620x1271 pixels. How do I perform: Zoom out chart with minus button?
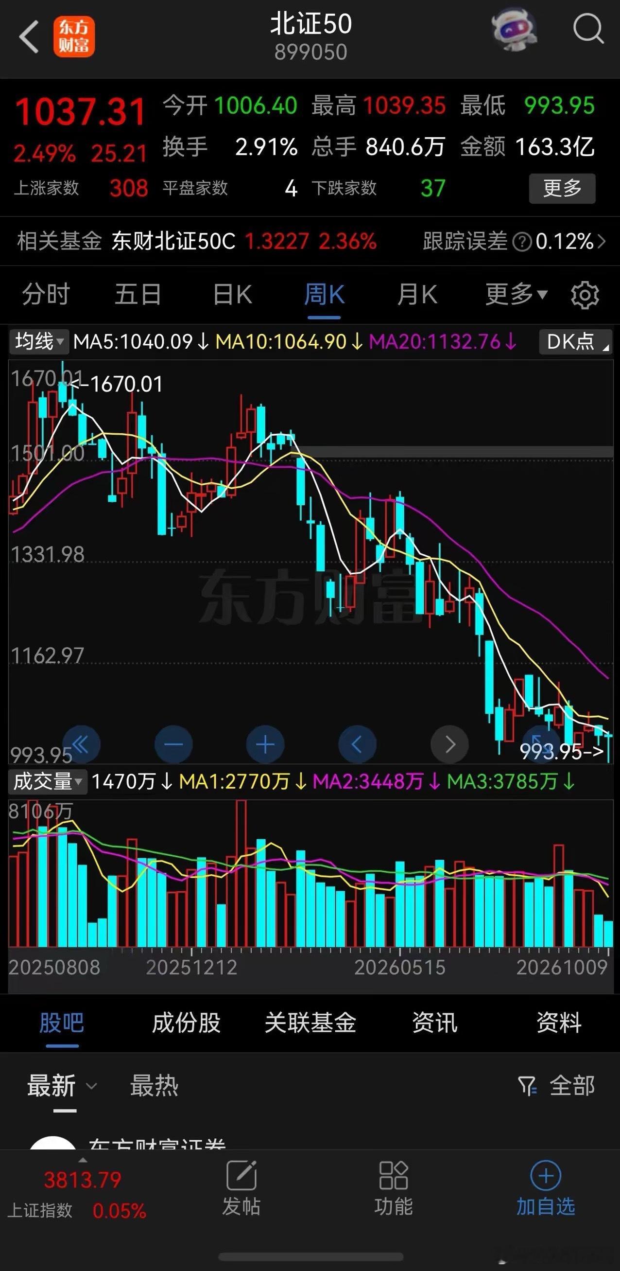coord(173,744)
